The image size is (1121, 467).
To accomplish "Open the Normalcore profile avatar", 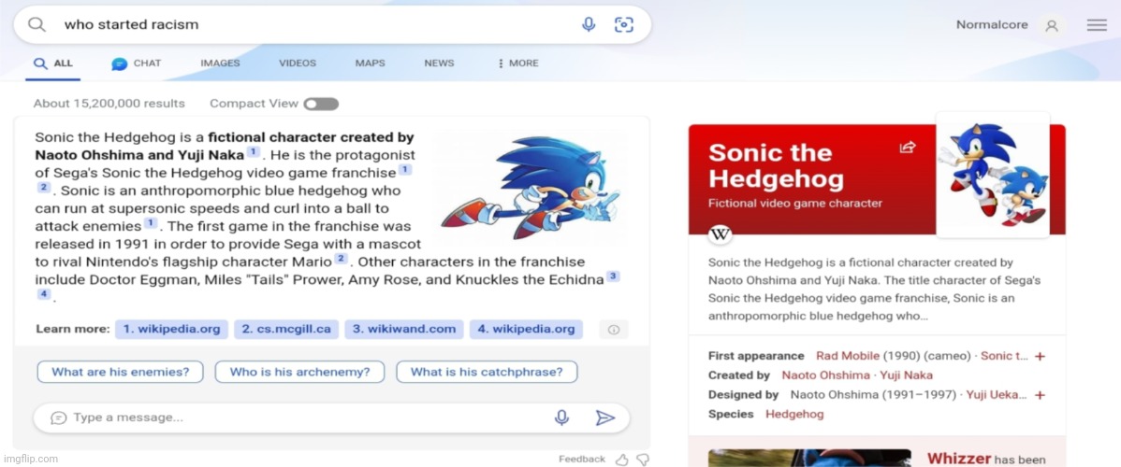I will [x=1052, y=26].
